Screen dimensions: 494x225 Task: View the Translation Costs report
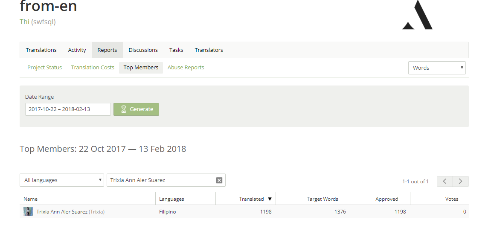coord(93,68)
